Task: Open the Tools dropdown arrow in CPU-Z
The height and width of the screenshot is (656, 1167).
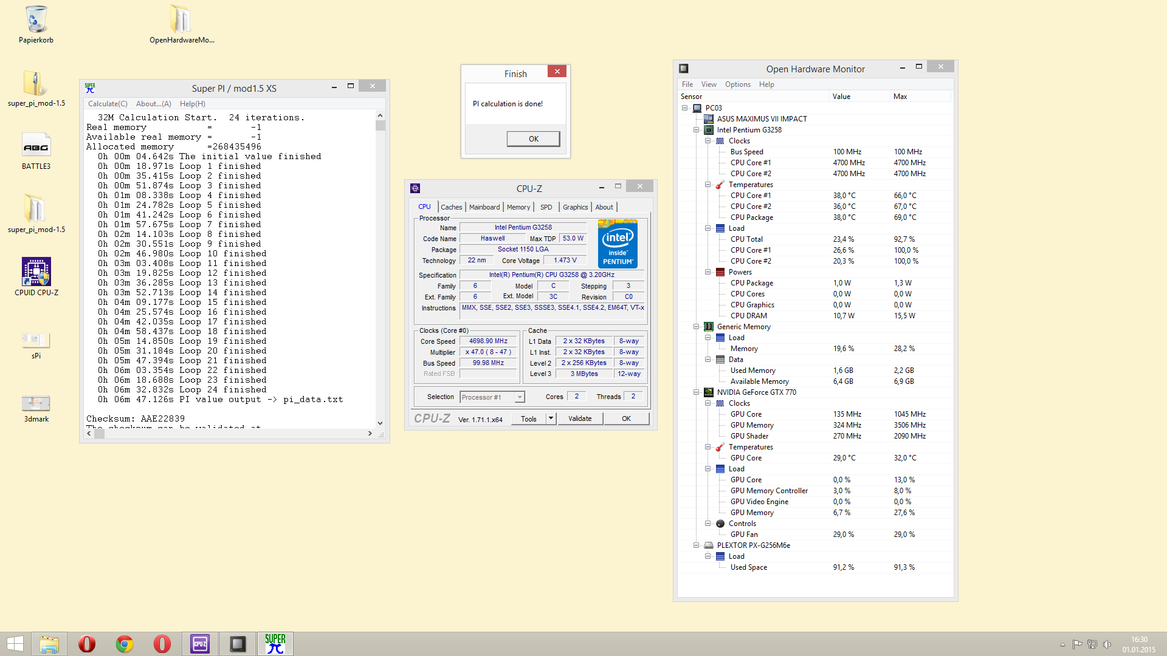Action: click(551, 419)
